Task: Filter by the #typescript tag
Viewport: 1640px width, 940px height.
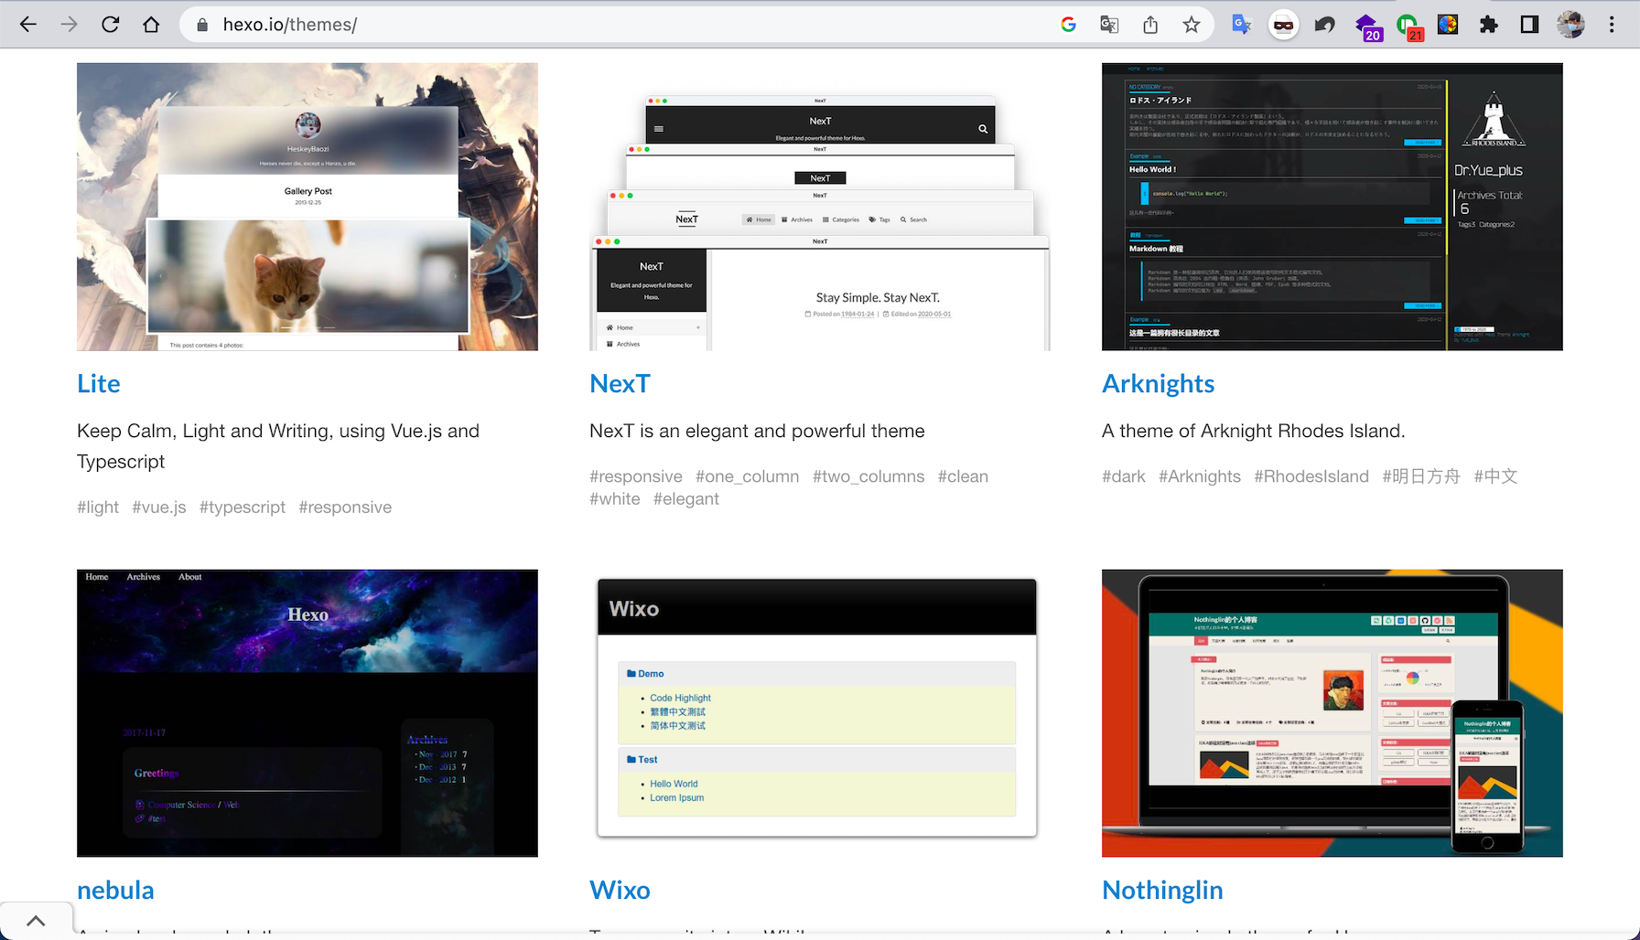Action: coord(243,507)
